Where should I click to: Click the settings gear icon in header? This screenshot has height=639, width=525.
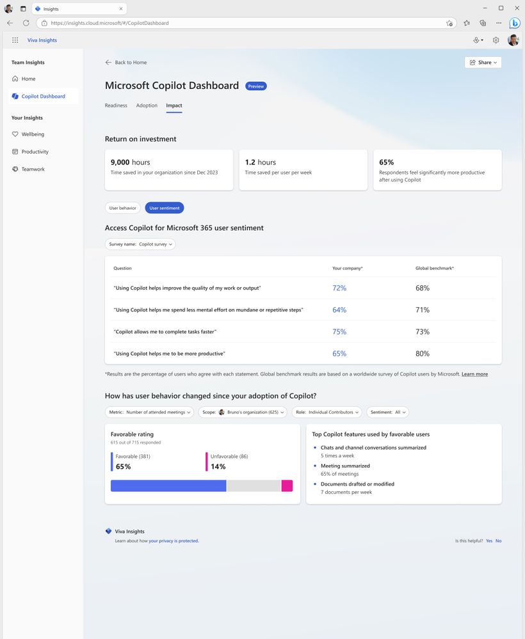click(496, 40)
